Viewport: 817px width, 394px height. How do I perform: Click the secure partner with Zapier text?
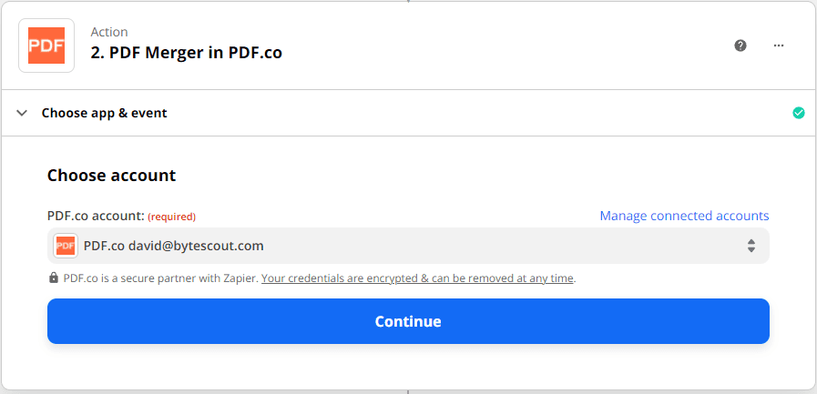tap(160, 278)
